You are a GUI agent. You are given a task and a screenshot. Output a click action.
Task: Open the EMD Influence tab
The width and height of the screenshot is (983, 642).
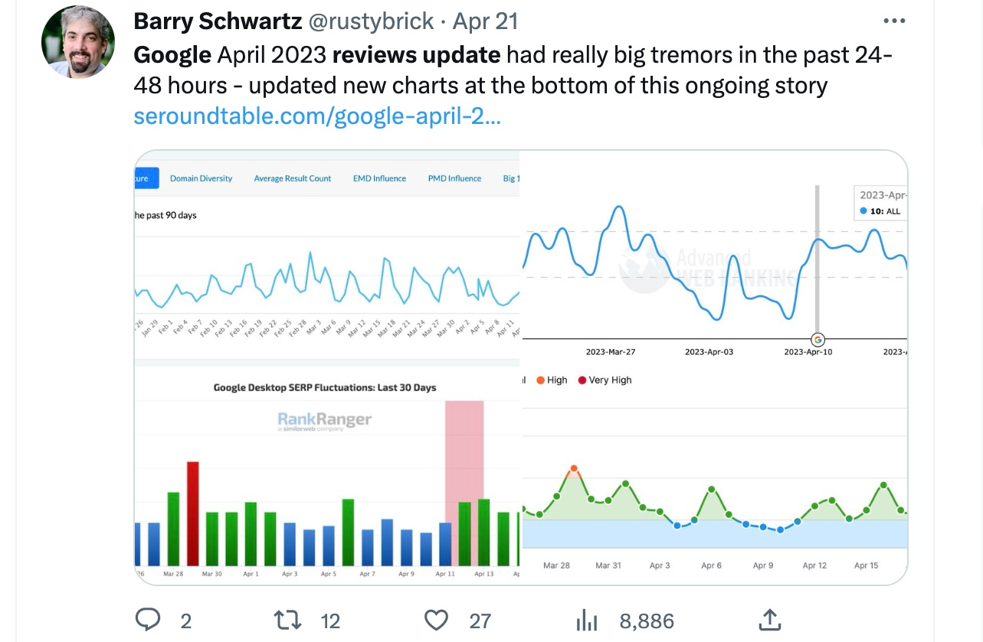379,178
